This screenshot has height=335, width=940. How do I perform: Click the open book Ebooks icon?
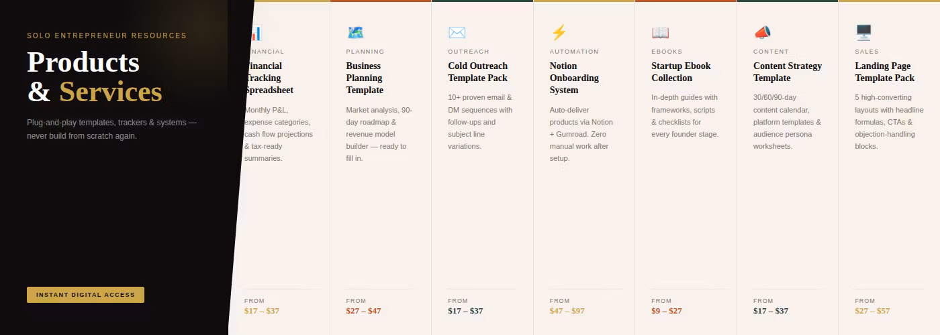tap(660, 32)
